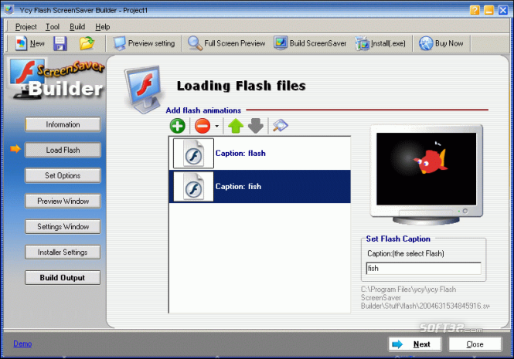Open Preview Window step
Viewport: 514px width, 359px height.
point(63,202)
